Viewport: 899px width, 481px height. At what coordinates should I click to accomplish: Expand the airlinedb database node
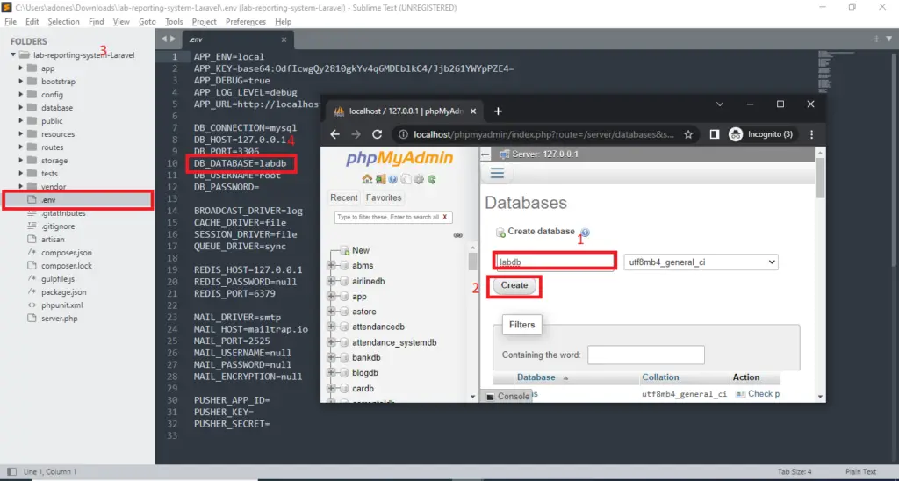click(x=331, y=281)
